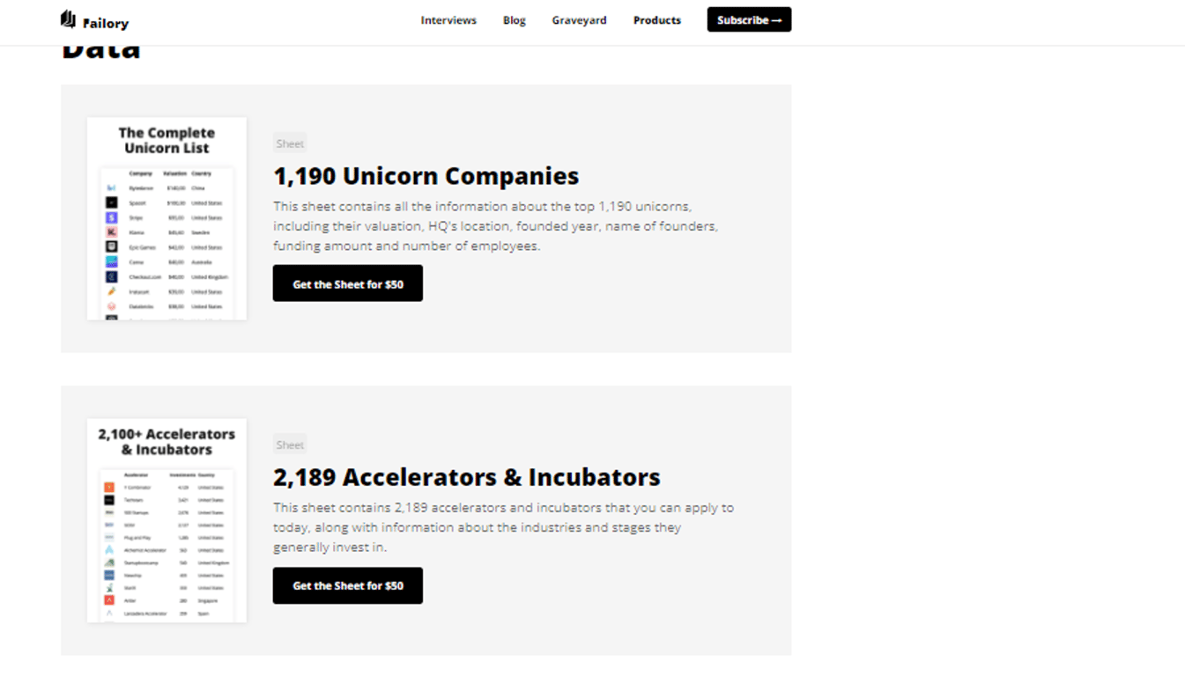The image size is (1185, 676).
Task: Open the Products nav item
Action: (657, 20)
